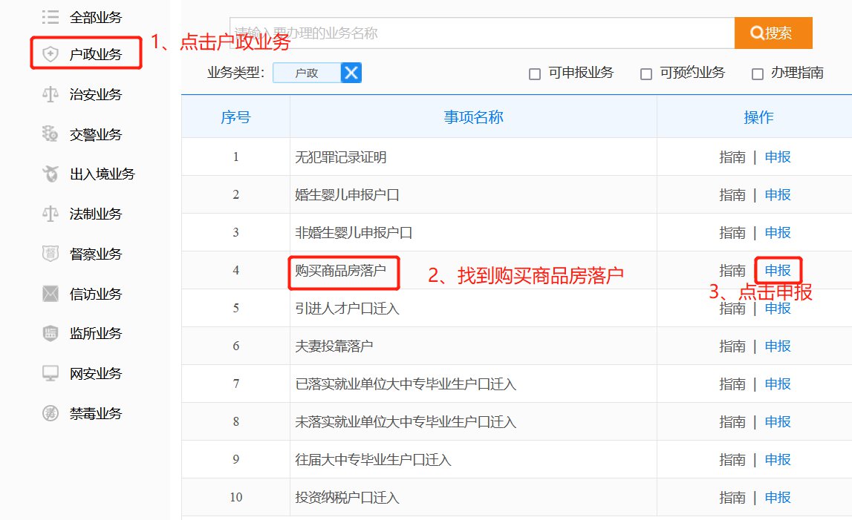The height and width of the screenshot is (520, 852).
Task: Open 指南 for 夫妻投靠落户
Action: click(x=732, y=346)
